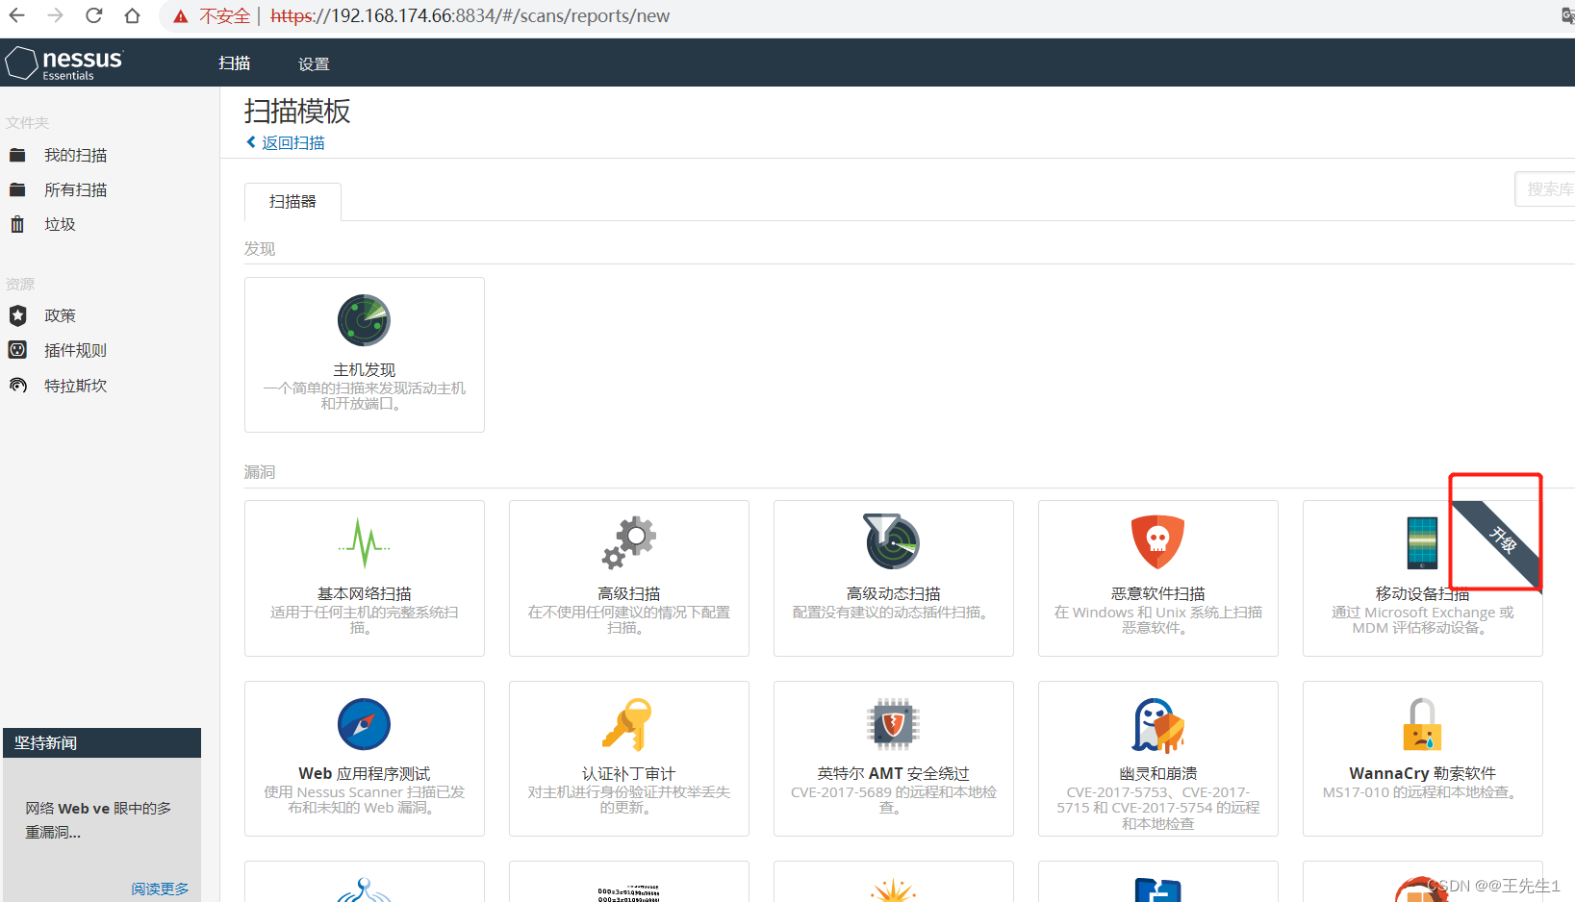Click the Web 应用程序测试 title

364,774
